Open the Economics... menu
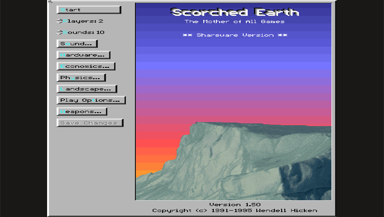The height and width of the screenshot is (217, 384). pyautogui.click(x=86, y=66)
